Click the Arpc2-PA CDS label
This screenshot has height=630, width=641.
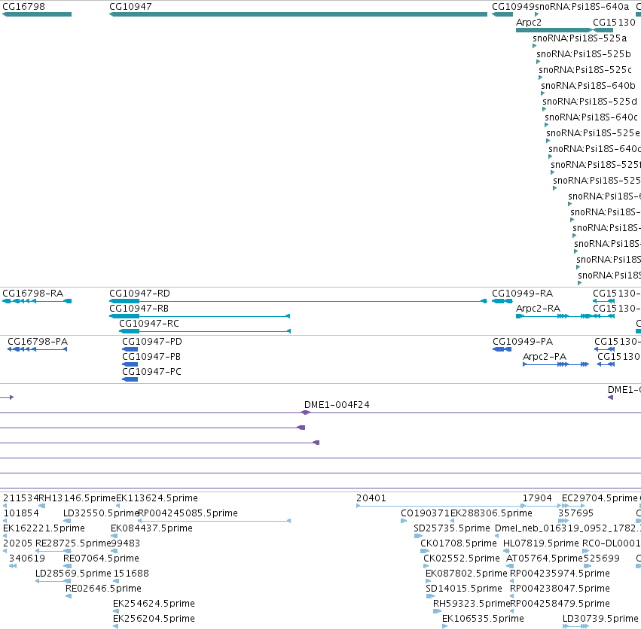[x=545, y=357]
